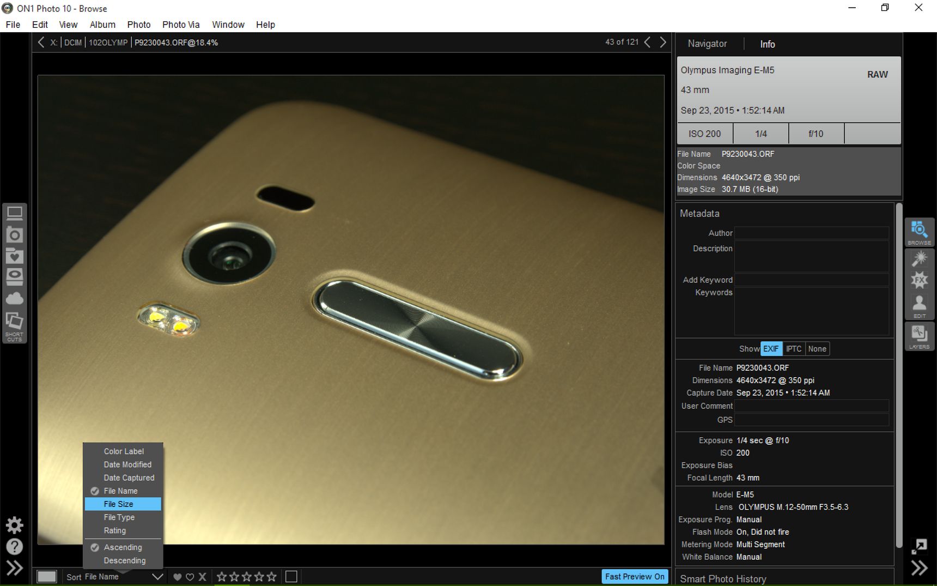
Task: Expand the Sort File Name dropdown arrow
Action: (x=157, y=577)
